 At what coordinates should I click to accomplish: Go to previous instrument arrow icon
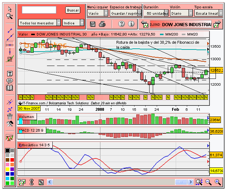[145, 24]
